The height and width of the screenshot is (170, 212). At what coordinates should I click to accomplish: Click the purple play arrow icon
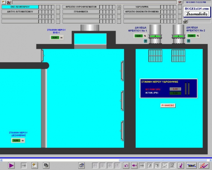point(11,165)
